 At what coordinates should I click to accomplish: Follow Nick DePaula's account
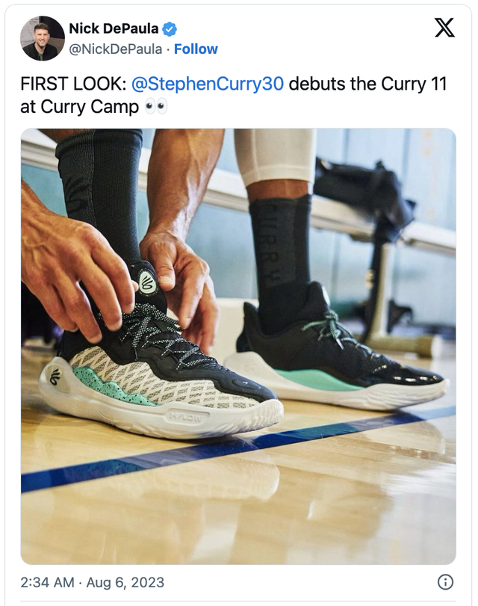tap(196, 49)
